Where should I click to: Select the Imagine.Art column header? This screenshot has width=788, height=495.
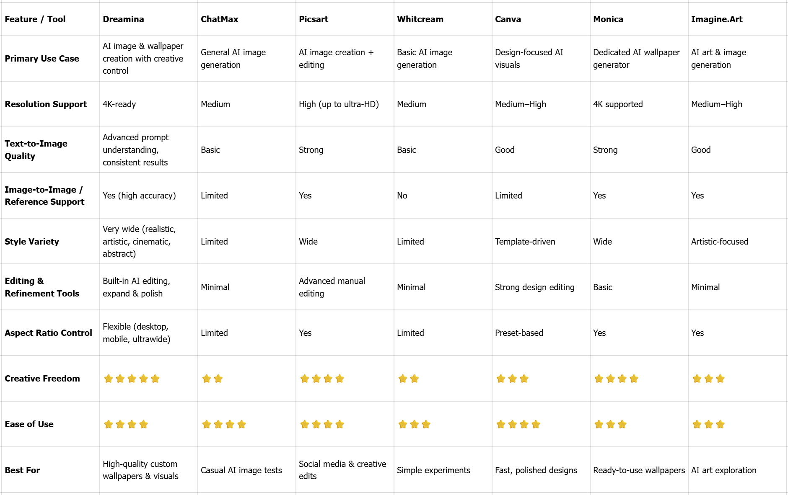click(x=716, y=19)
